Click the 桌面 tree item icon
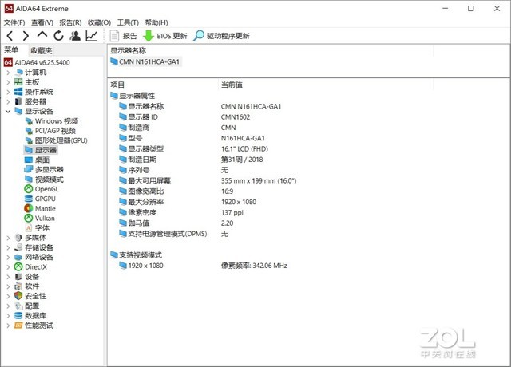The height and width of the screenshot is (367, 511). tap(29, 160)
